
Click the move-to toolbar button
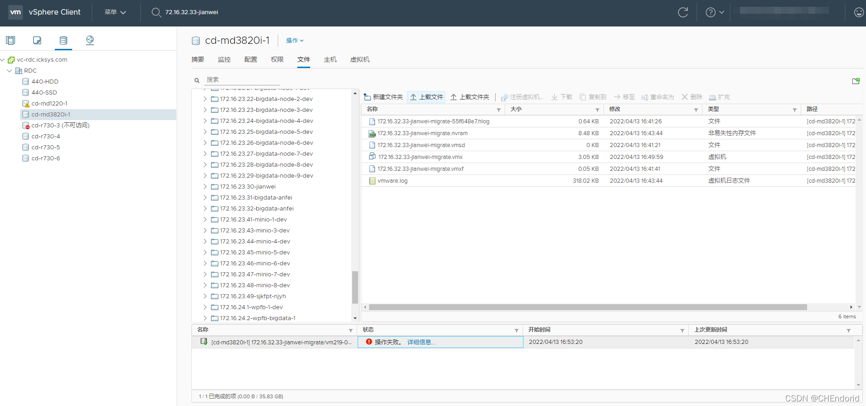point(624,97)
